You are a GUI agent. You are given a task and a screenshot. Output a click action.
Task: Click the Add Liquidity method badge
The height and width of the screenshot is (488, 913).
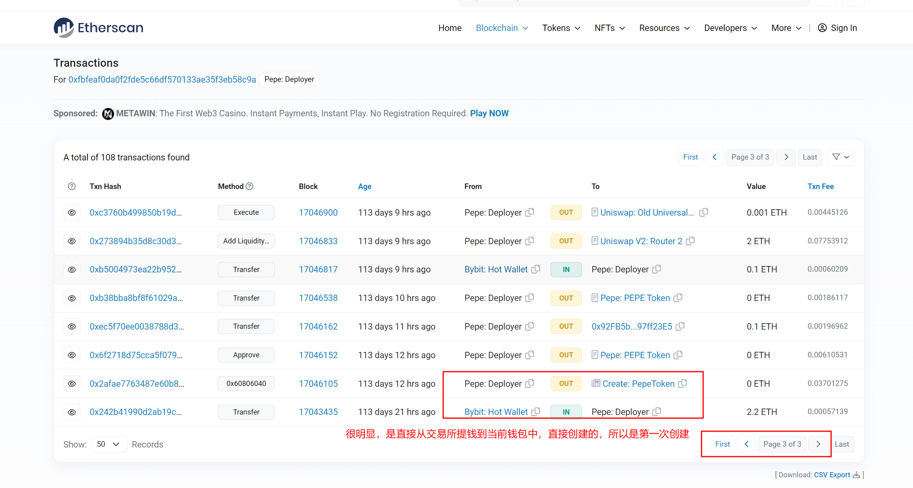click(x=246, y=241)
